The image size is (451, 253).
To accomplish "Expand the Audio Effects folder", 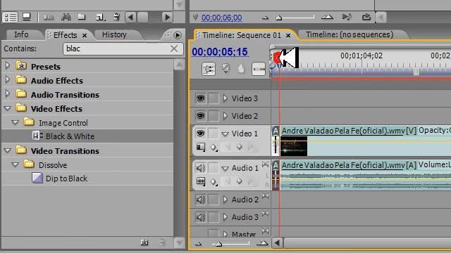I will point(8,79).
